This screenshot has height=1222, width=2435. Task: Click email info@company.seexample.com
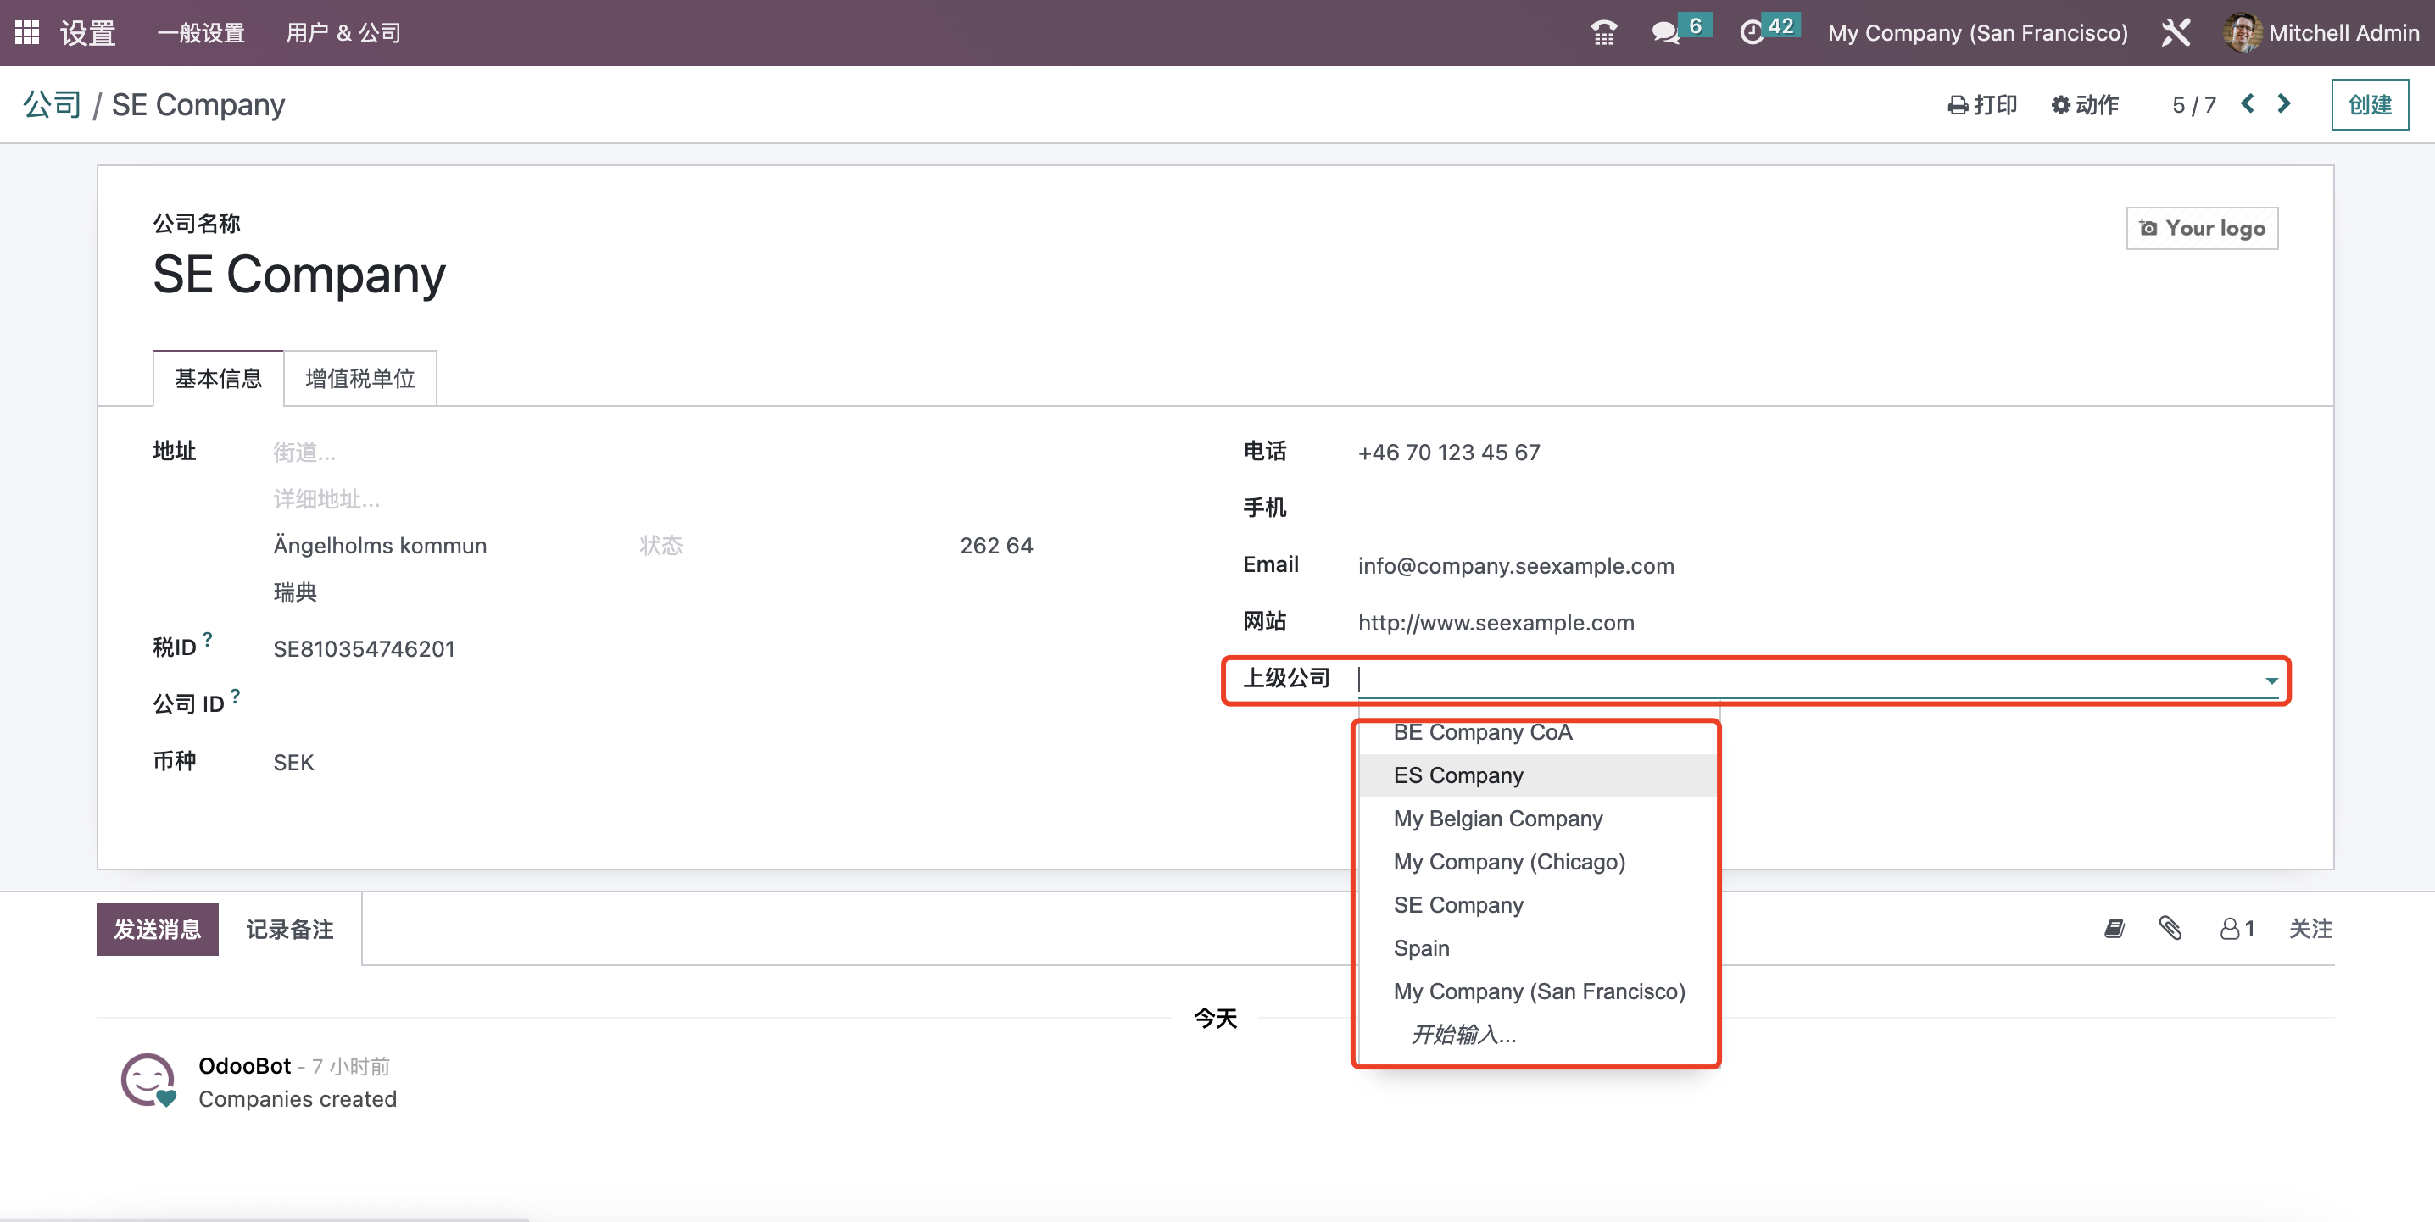pos(1515,566)
